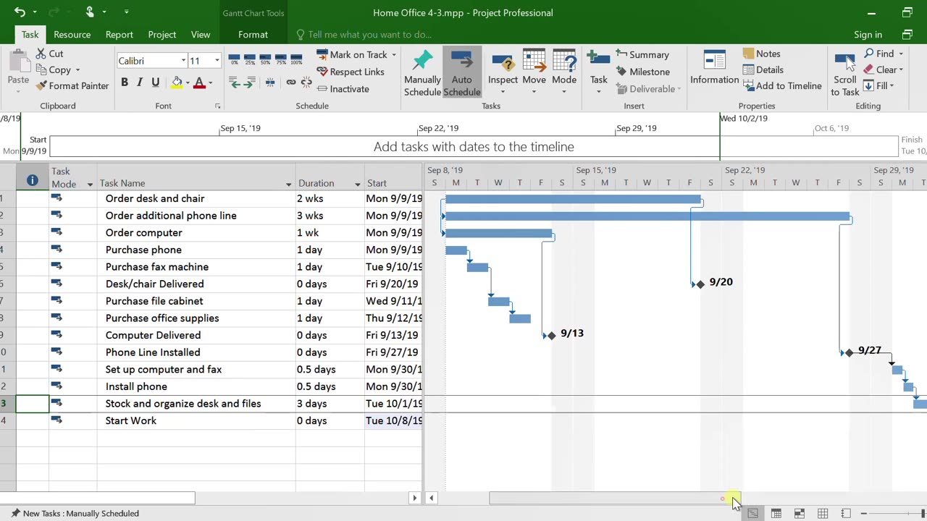The image size is (927, 521).
Task: Toggle Italic formatting
Action: [x=140, y=82]
